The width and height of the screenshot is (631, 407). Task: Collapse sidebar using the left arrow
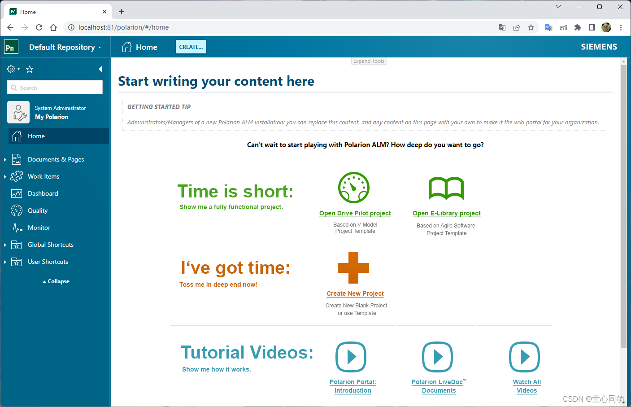[x=100, y=69]
